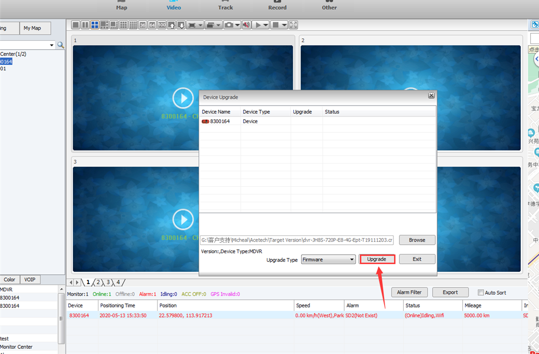This screenshot has height=354, width=539.
Task: Choose the six-window layout icon
Action: click(x=104, y=25)
